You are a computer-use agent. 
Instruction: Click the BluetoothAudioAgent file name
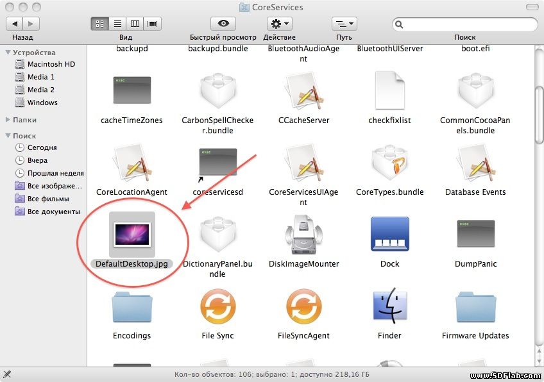pyautogui.click(x=303, y=53)
